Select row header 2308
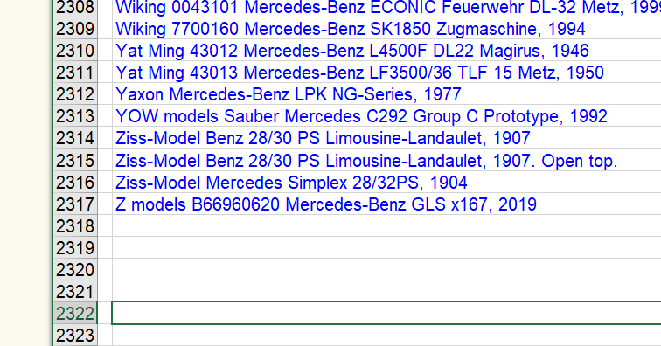The width and height of the screenshot is (661, 346). click(75, 8)
